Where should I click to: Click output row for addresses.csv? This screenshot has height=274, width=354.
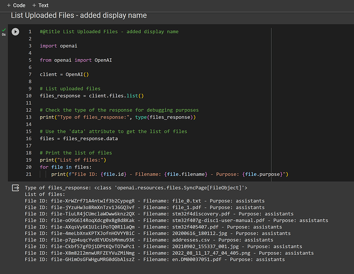point(149,240)
